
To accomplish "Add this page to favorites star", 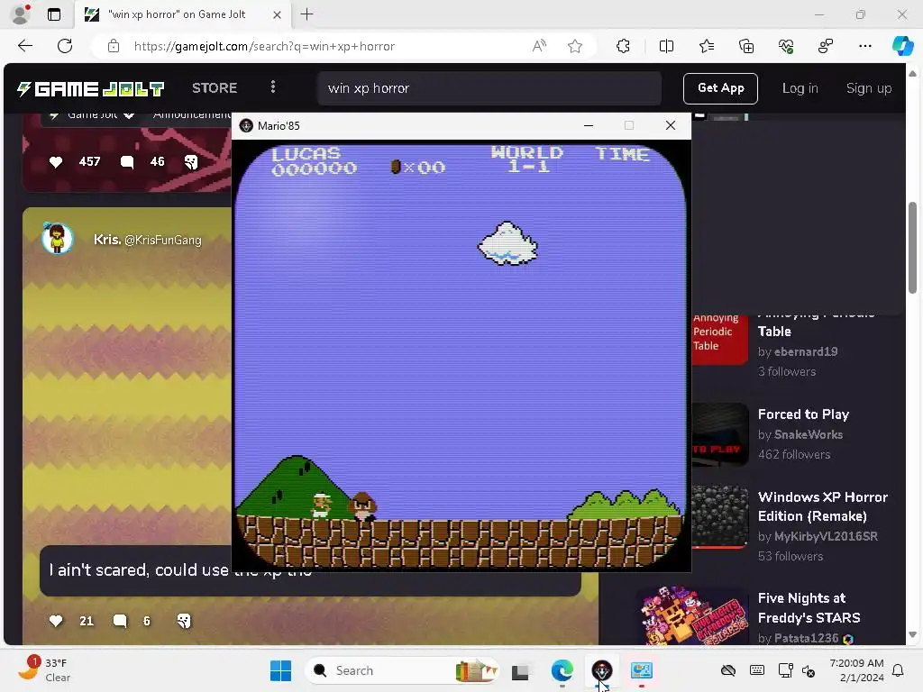I will point(575,46).
